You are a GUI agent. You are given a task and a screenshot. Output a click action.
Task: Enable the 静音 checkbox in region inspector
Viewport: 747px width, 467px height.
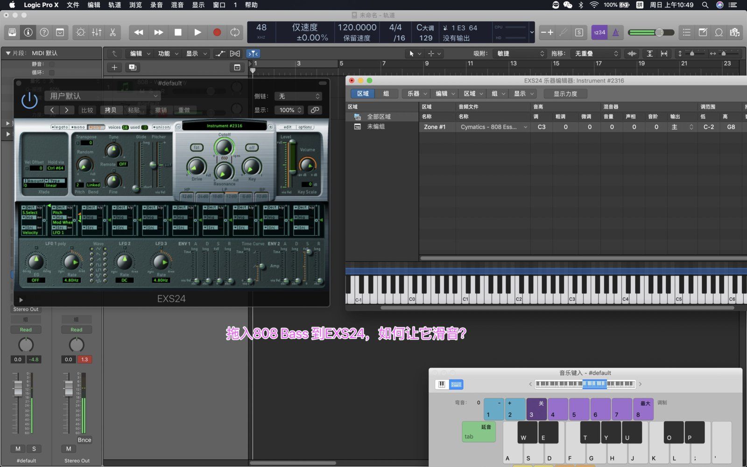(x=52, y=64)
